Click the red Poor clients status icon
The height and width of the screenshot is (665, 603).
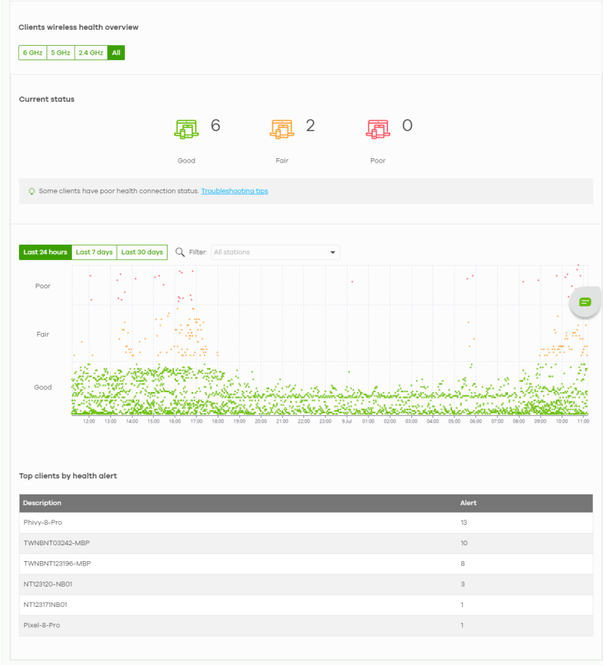(377, 129)
